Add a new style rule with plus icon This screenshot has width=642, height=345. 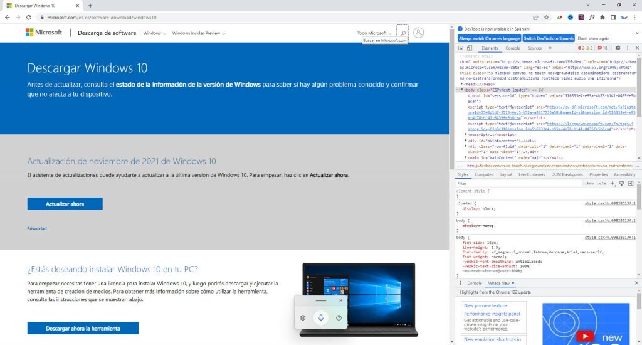click(x=613, y=184)
